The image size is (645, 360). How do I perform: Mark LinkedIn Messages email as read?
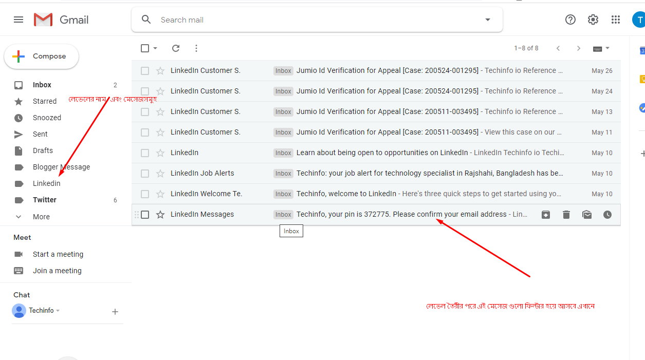[587, 215]
